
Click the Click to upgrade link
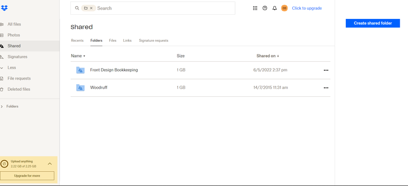tap(307, 8)
